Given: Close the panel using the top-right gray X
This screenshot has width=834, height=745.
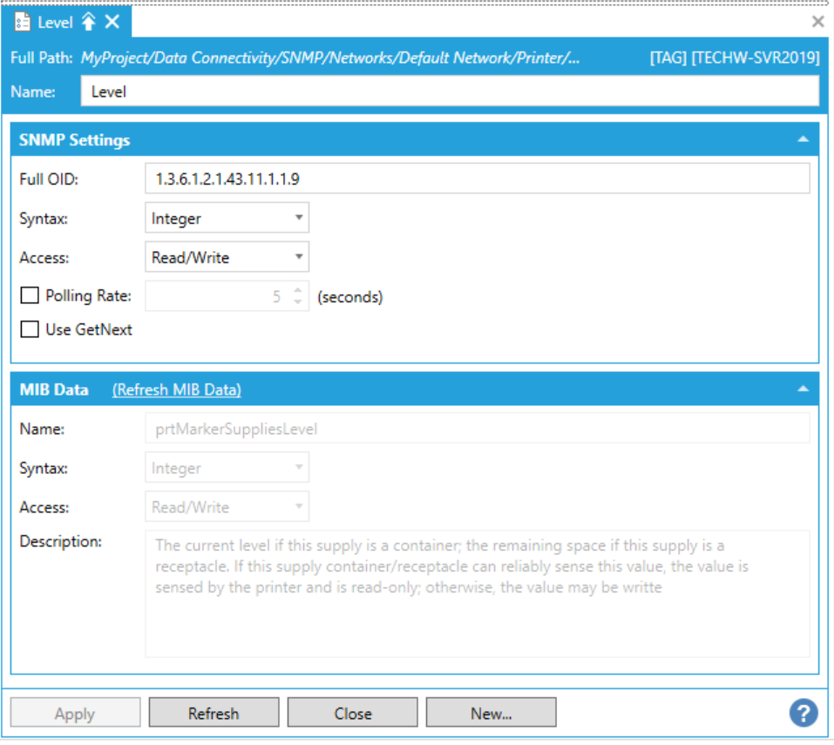Looking at the screenshot, I should [817, 22].
